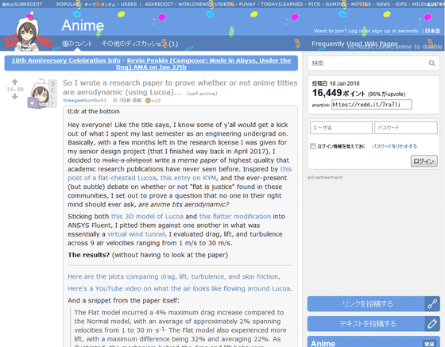The image size is (445, 347).
Task: Go to GIFS in top bar
Action: (401, 4)
